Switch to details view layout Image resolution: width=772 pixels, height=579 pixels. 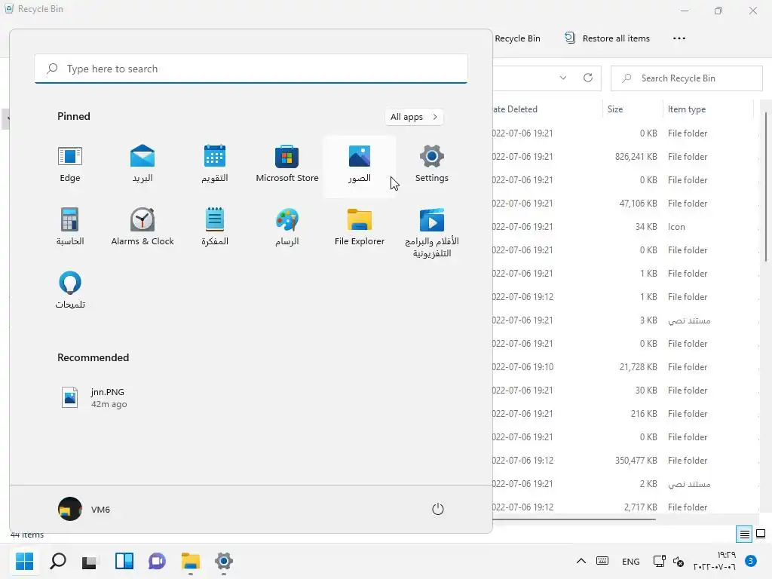tap(744, 535)
